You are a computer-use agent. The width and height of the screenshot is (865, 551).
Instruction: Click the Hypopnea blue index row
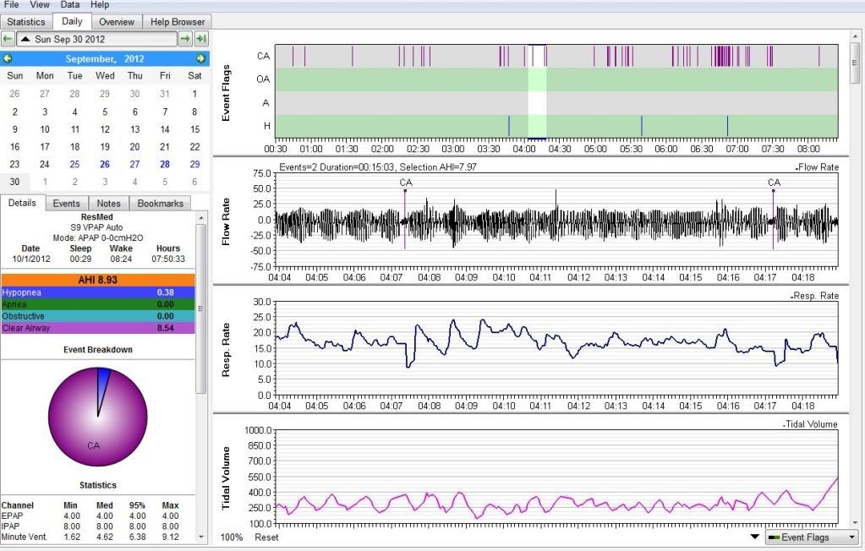pyautogui.click(x=97, y=292)
